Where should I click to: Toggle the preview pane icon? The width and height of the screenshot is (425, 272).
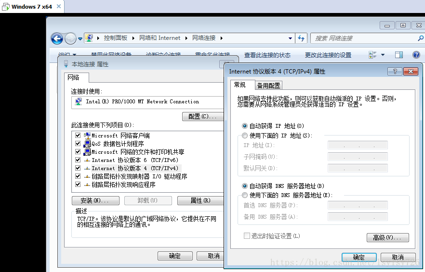(x=399, y=55)
